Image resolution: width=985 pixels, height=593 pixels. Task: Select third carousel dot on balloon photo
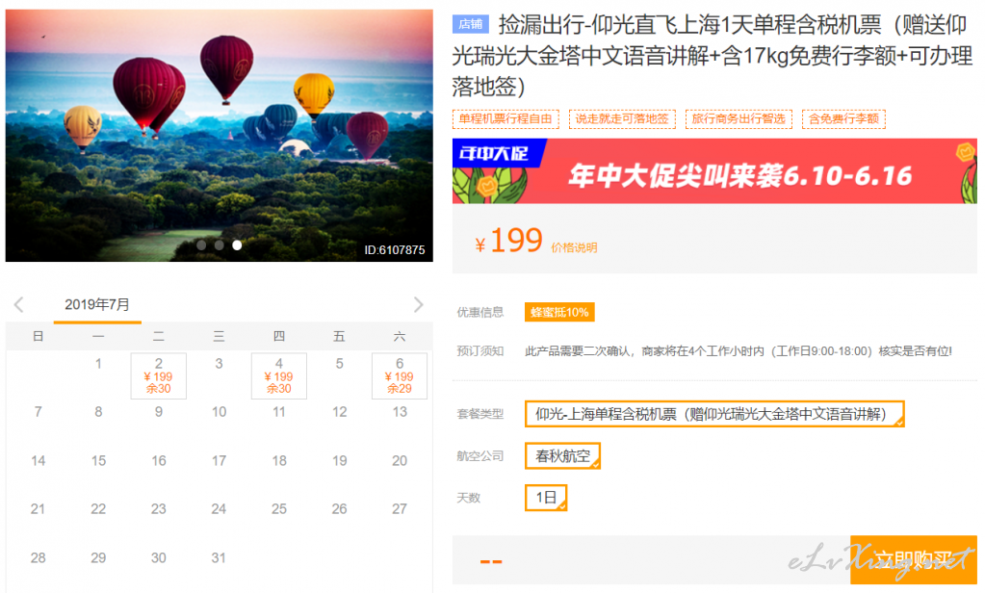pos(237,245)
